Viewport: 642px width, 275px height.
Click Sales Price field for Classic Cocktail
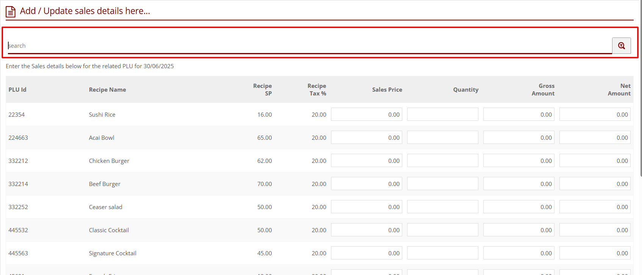[x=366, y=230]
